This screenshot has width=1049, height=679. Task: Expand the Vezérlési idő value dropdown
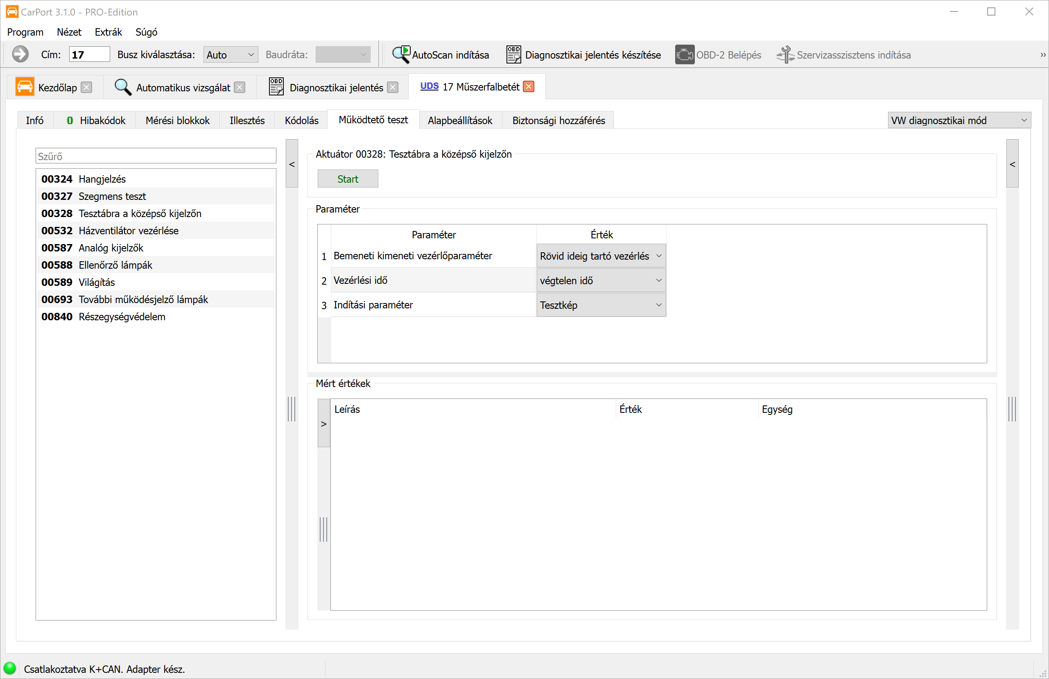(x=601, y=281)
